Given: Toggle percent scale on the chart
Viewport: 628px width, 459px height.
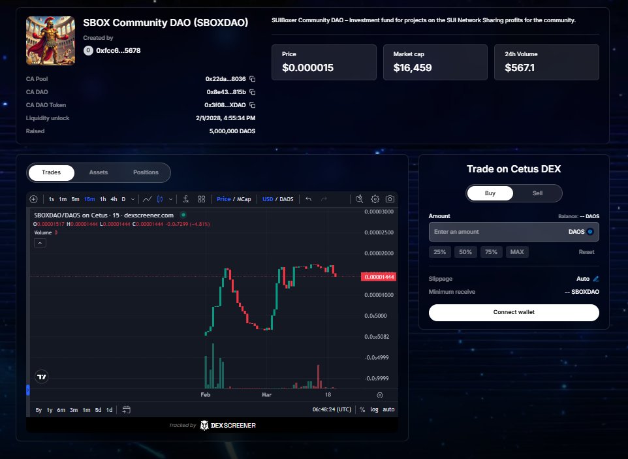Looking at the screenshot, I should [x=362, y=409].
